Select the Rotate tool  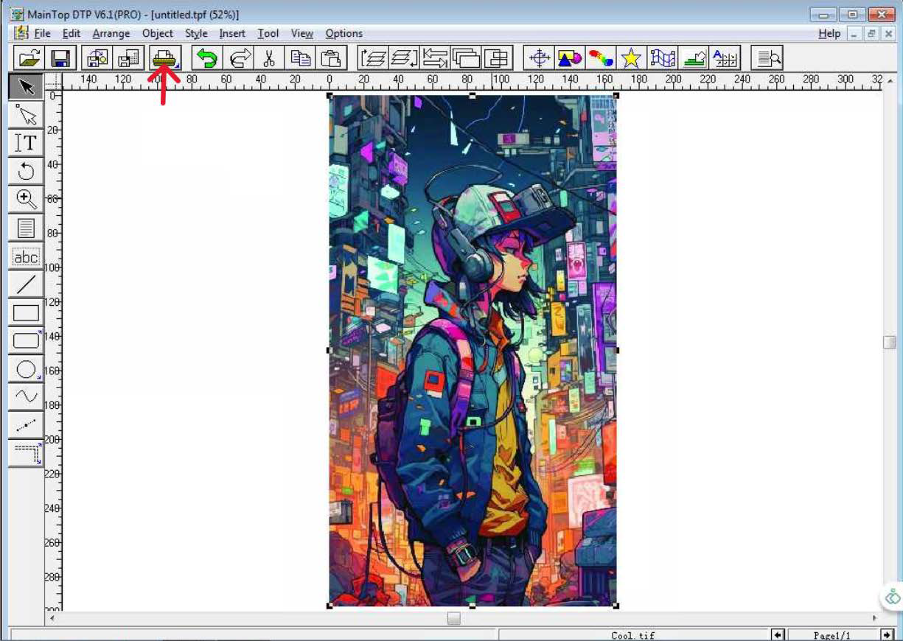pyautogui.click(x=27, y=172)
